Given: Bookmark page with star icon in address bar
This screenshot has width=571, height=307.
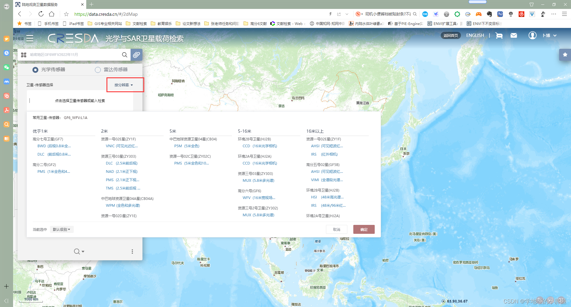Looking at the screenshot, I should 66,14.
